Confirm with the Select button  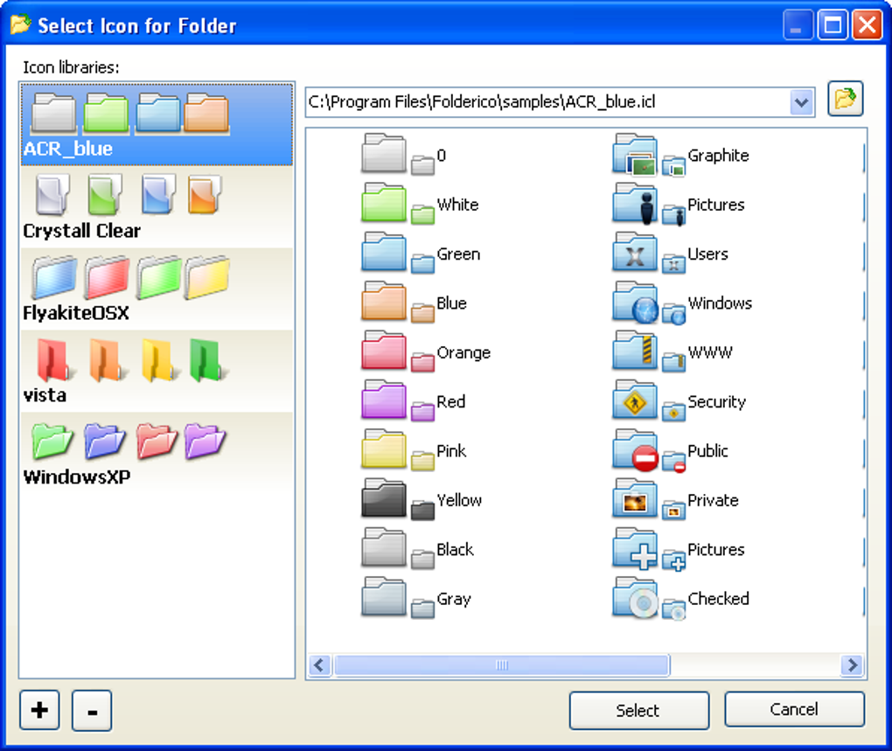click(639, 710)
